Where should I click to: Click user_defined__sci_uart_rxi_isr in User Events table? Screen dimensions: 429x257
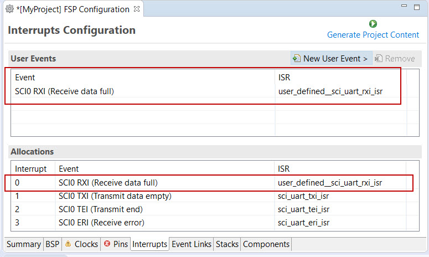tap(330, 91)
